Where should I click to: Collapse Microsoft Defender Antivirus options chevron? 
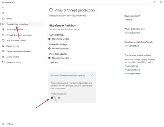click(92, 75)
